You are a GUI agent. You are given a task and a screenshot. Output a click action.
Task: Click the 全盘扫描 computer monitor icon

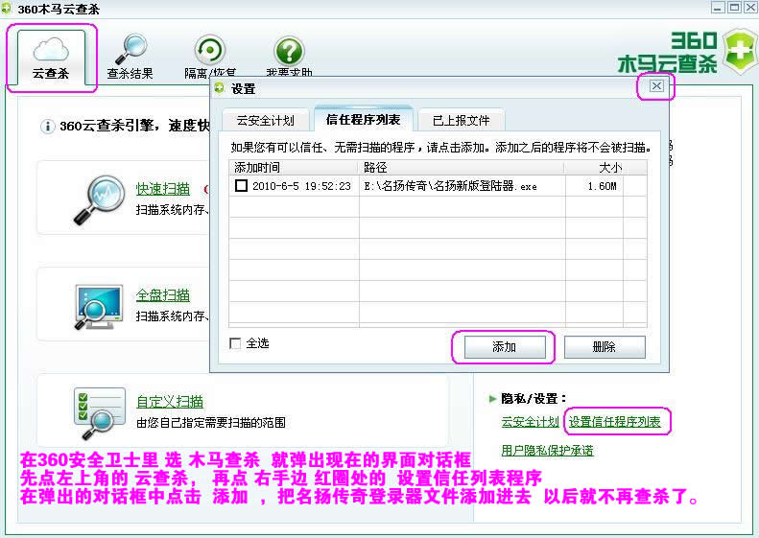coord(99,305)
